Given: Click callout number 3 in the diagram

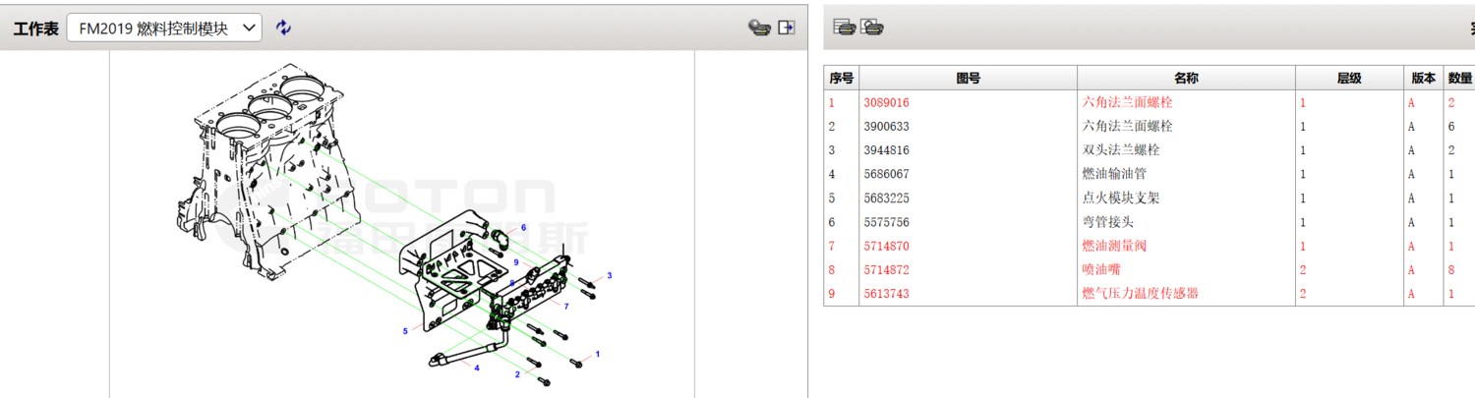Looking at the screenshot, I should [x=610, y=275].
